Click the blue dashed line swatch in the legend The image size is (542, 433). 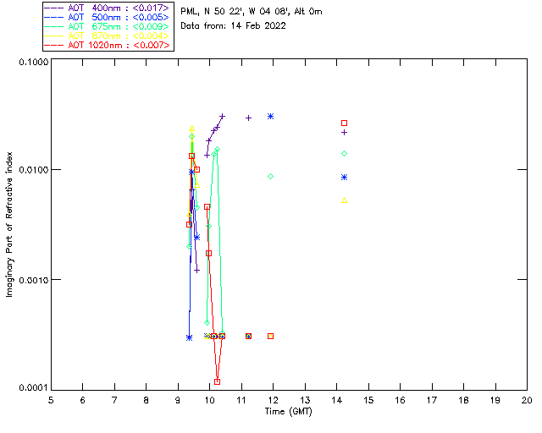54,17
